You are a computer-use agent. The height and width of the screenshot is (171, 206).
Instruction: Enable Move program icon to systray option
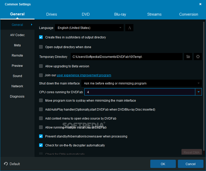pyautogui.click(x=41, y=101)
